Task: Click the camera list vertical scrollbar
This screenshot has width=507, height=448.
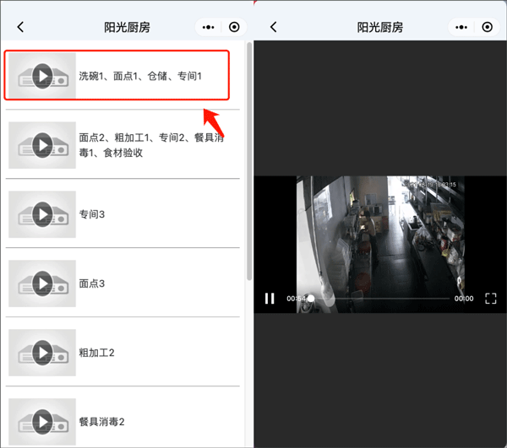Action: pyautogui.click(x=249, y=160)
